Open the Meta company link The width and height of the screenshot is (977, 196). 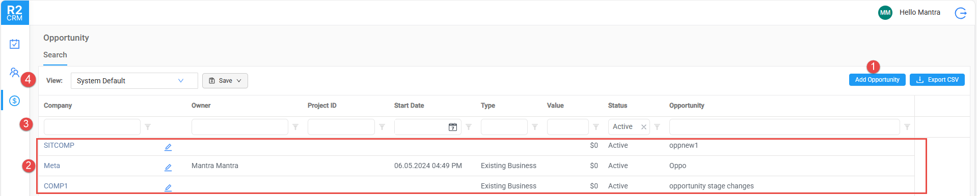tap(52, 166)
